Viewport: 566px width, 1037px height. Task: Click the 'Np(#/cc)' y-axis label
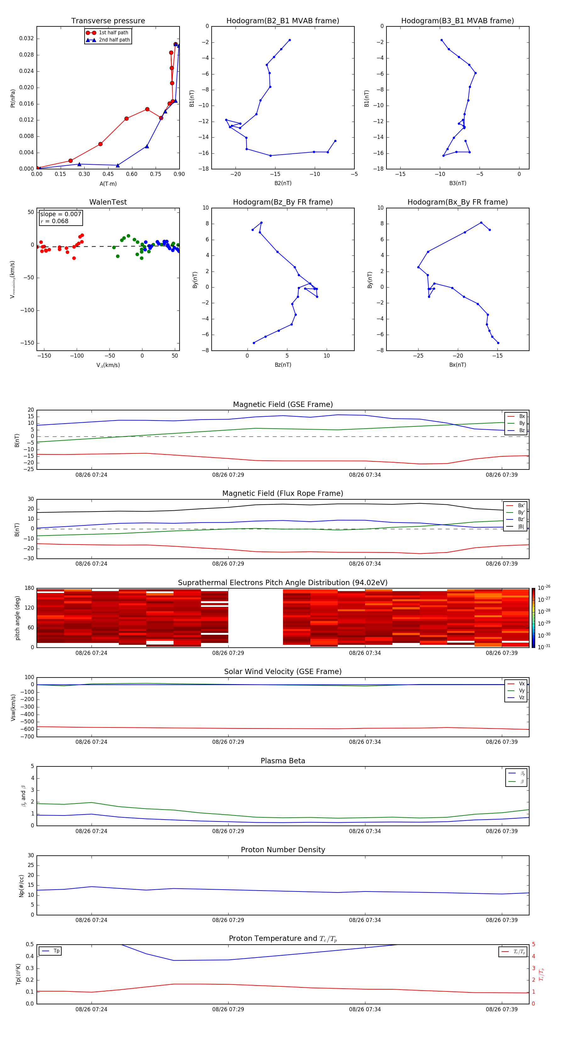pyautogui.click(x=21, y=886)
